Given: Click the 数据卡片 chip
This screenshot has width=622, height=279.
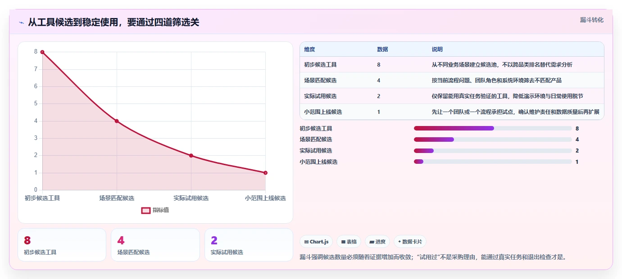Looking at the screenshot, I should tap(410, 242).
